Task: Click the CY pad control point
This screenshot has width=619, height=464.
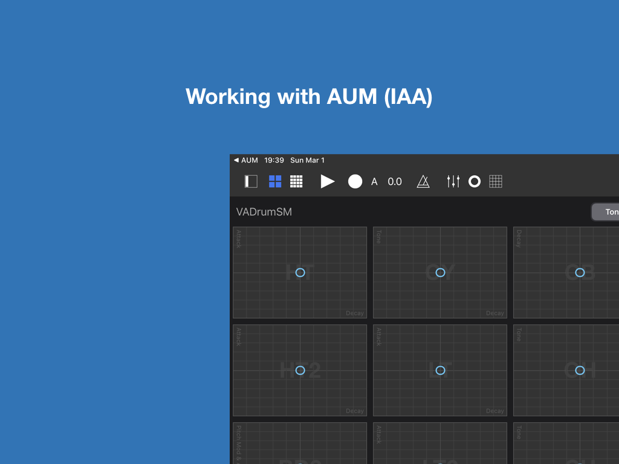Action: point(440,272)
